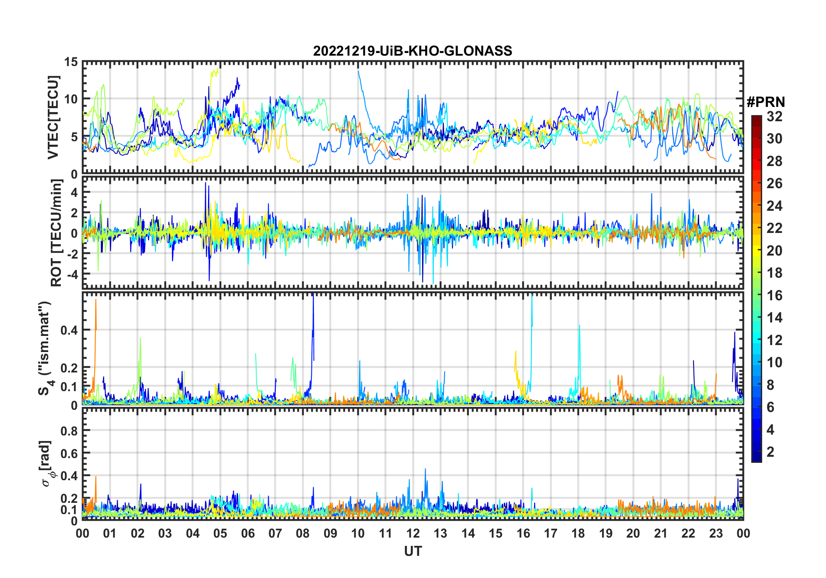Click the sigma phi [rad] axis label
Screen dimensions: 826x578
[47, 464]
